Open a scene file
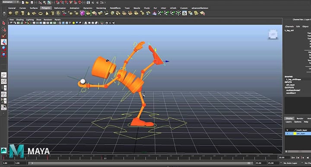 point(27,3)
